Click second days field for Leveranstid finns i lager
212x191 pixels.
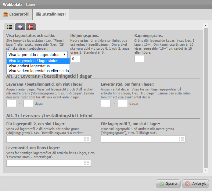click(x=123, y=103)
